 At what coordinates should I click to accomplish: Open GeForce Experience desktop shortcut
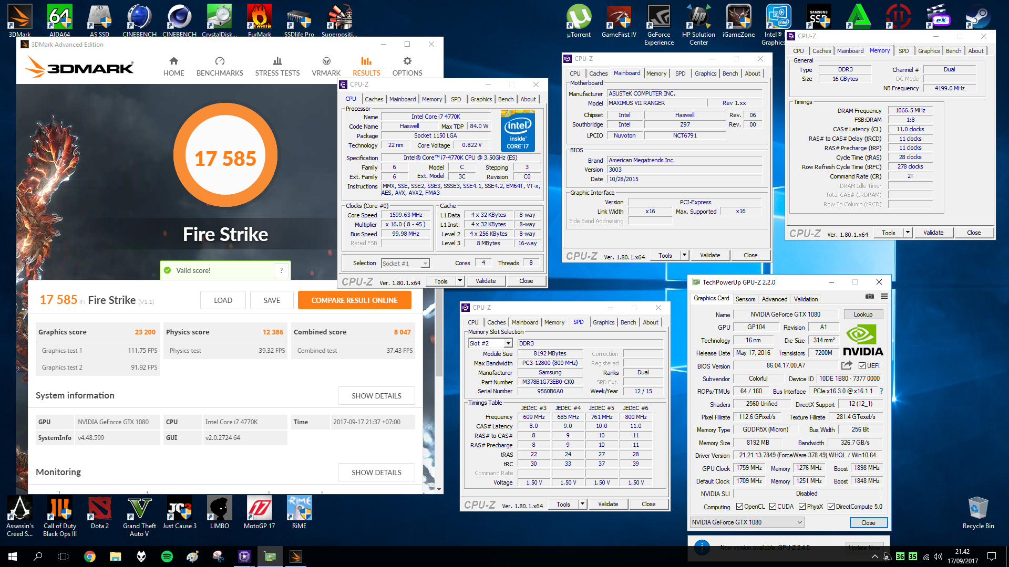[x=658, y=25]
